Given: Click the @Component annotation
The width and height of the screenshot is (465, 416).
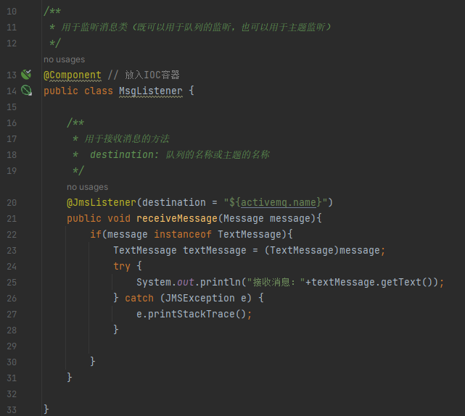Looking at the screenshot, I should pyautogui.click(x=73, y=75).
